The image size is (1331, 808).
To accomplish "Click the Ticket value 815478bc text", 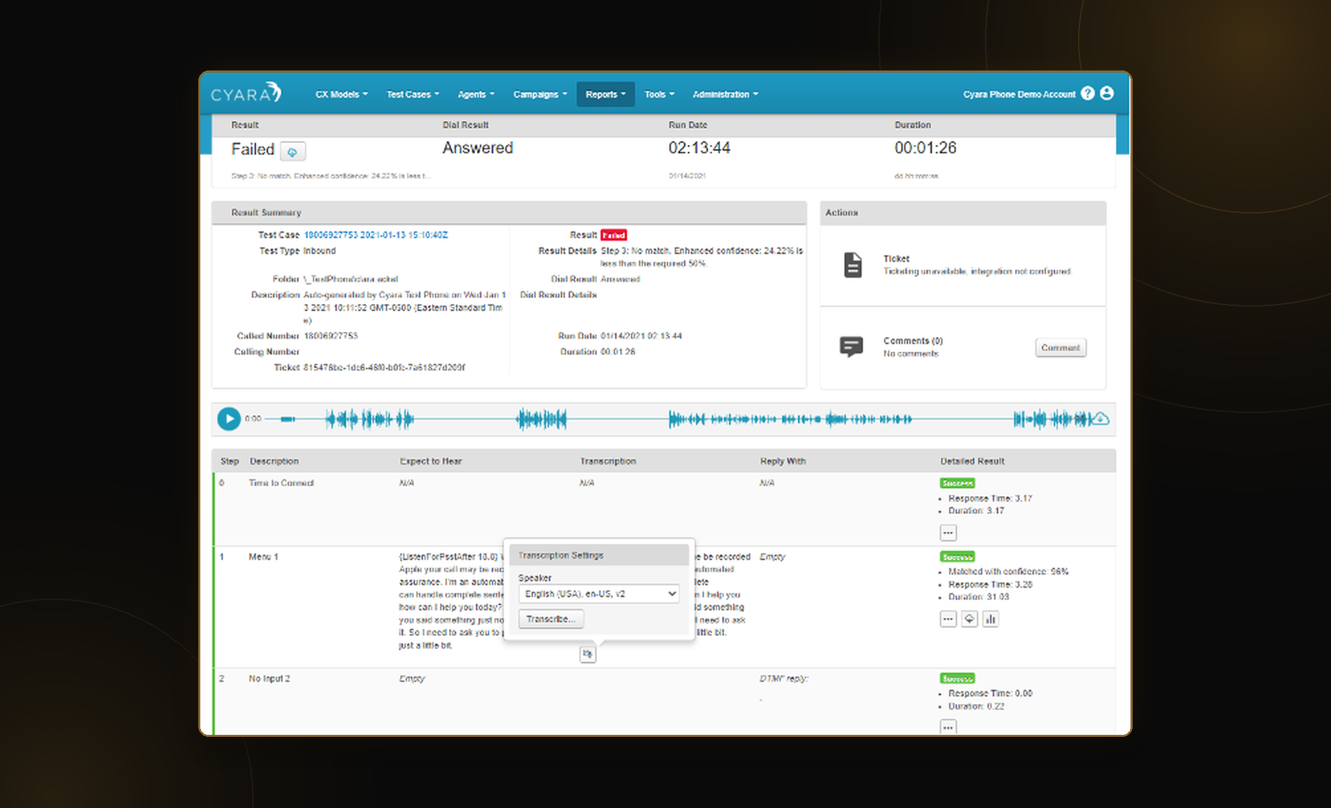I will point(384,367).
